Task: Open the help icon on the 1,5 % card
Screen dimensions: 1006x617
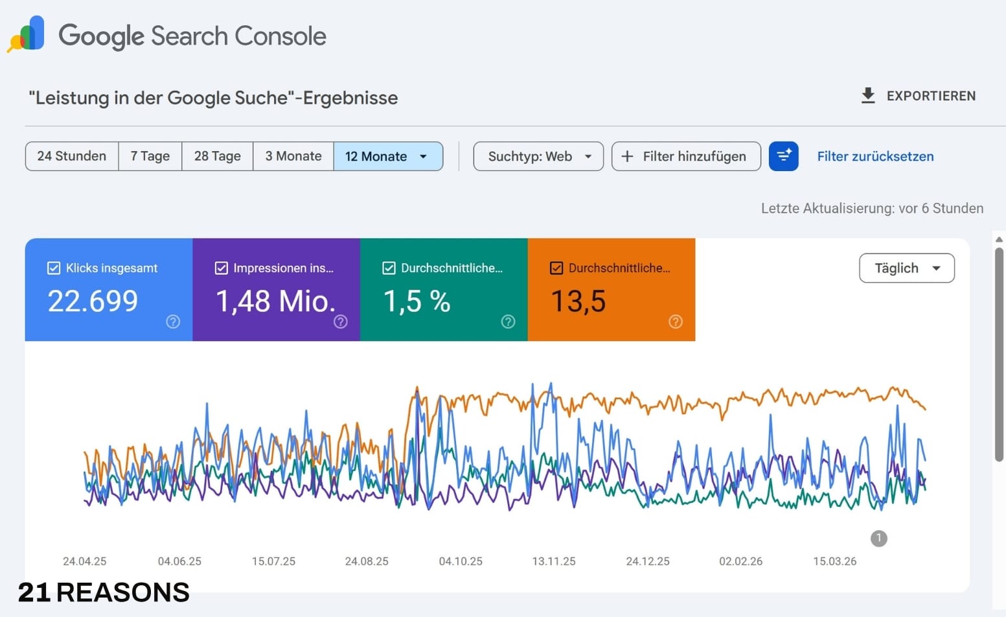Action: pos(509,321)
